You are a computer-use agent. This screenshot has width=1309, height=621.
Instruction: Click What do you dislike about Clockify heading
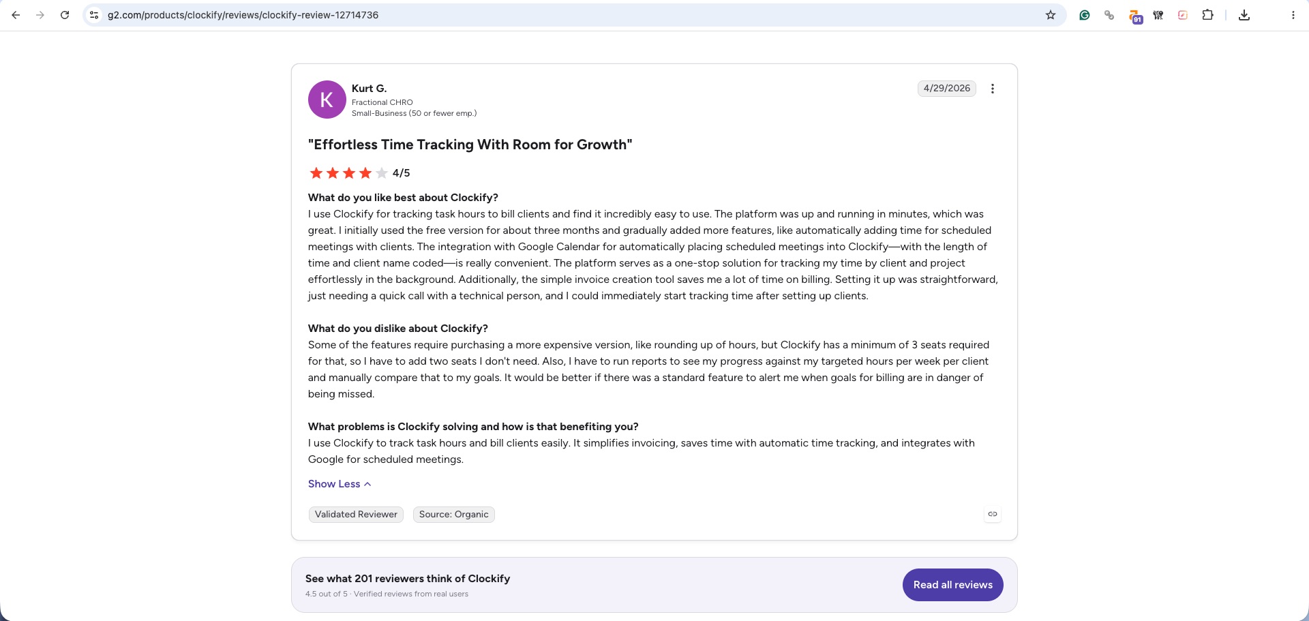pos(398,329)
